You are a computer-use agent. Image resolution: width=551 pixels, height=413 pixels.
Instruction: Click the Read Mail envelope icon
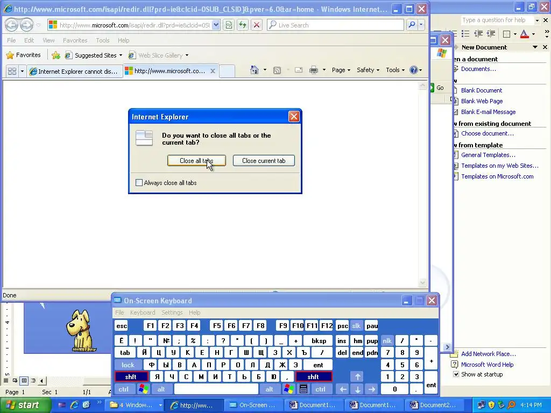tap(299, 70)
